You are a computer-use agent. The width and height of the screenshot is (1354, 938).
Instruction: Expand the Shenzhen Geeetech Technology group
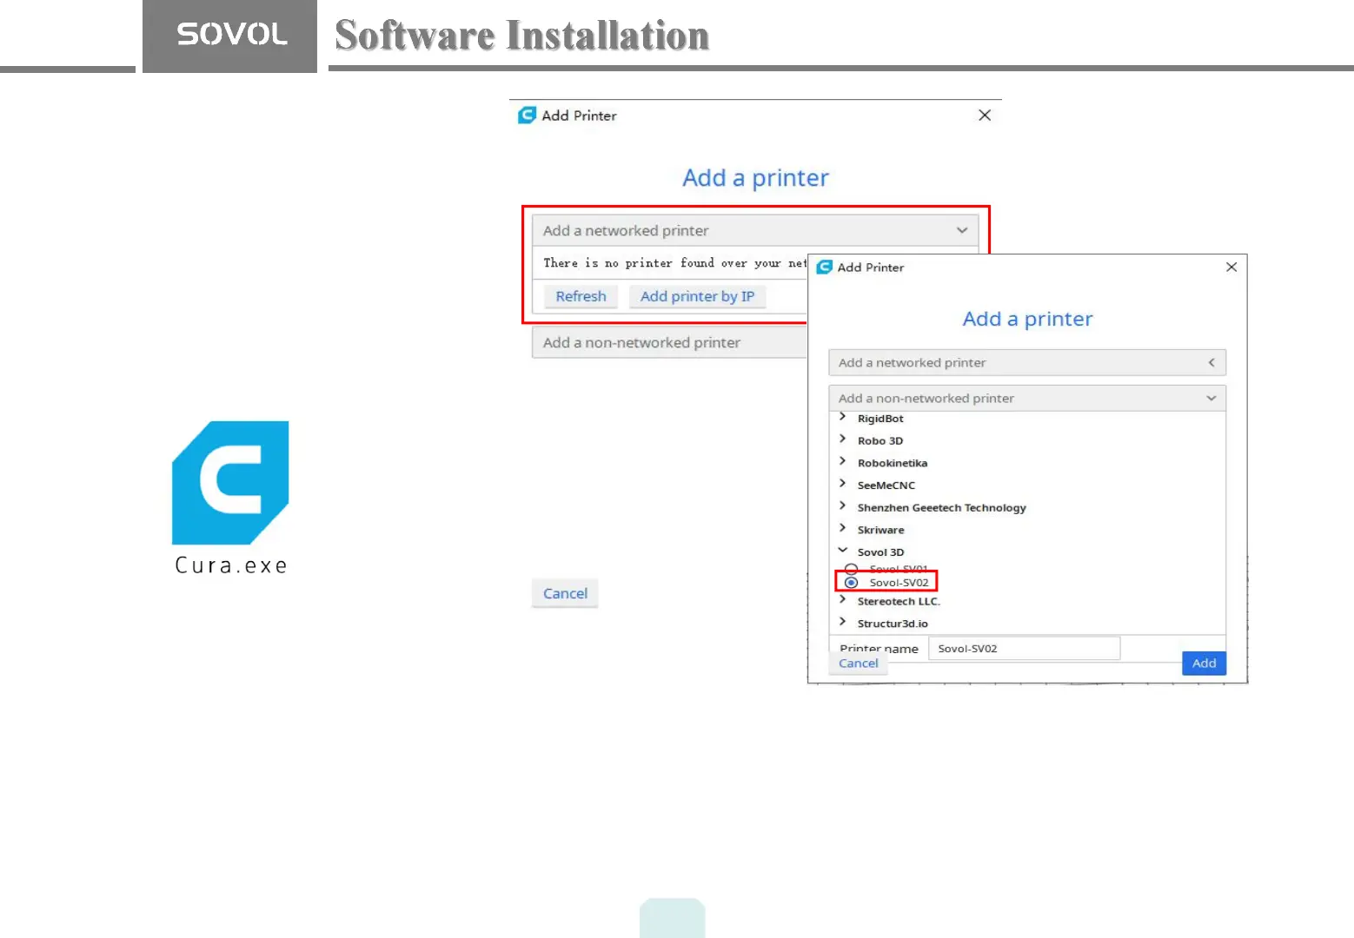[842, 506]
